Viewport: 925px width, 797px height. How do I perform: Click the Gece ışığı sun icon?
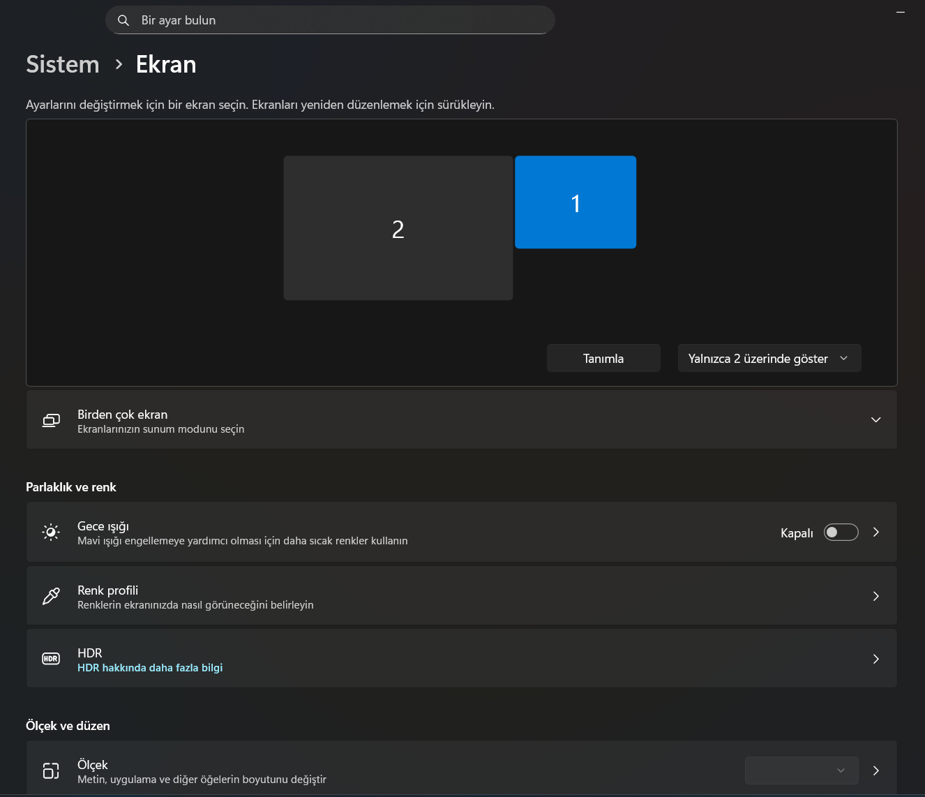51,532
